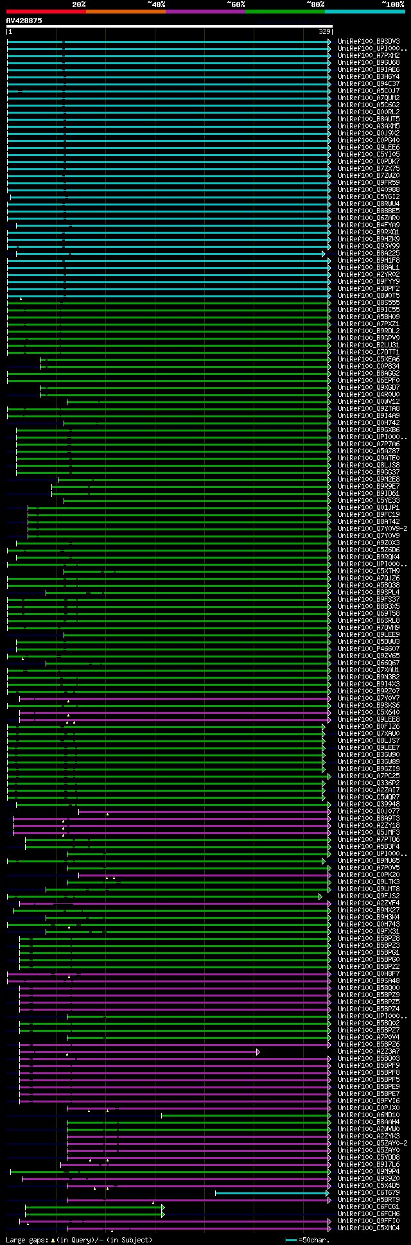411x1245 pixels.
Task: Select the UniRef100_Q00RL2 label
Action: pos(369,112)
